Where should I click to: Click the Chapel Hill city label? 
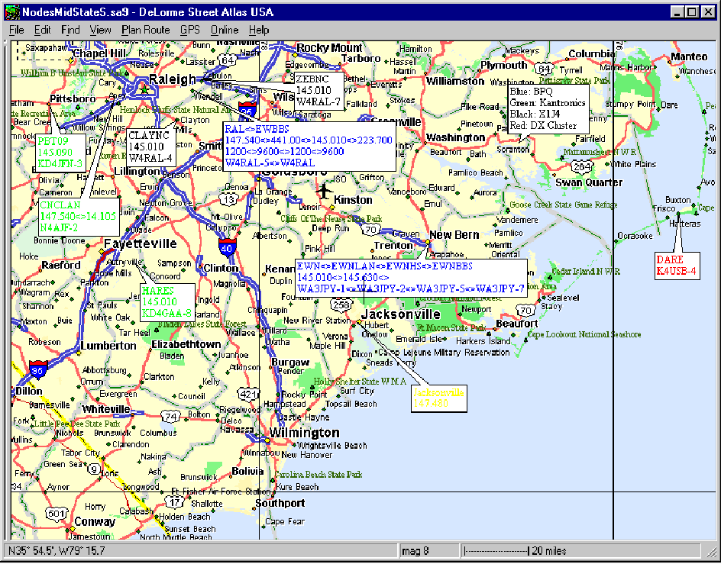click(99, 53)
